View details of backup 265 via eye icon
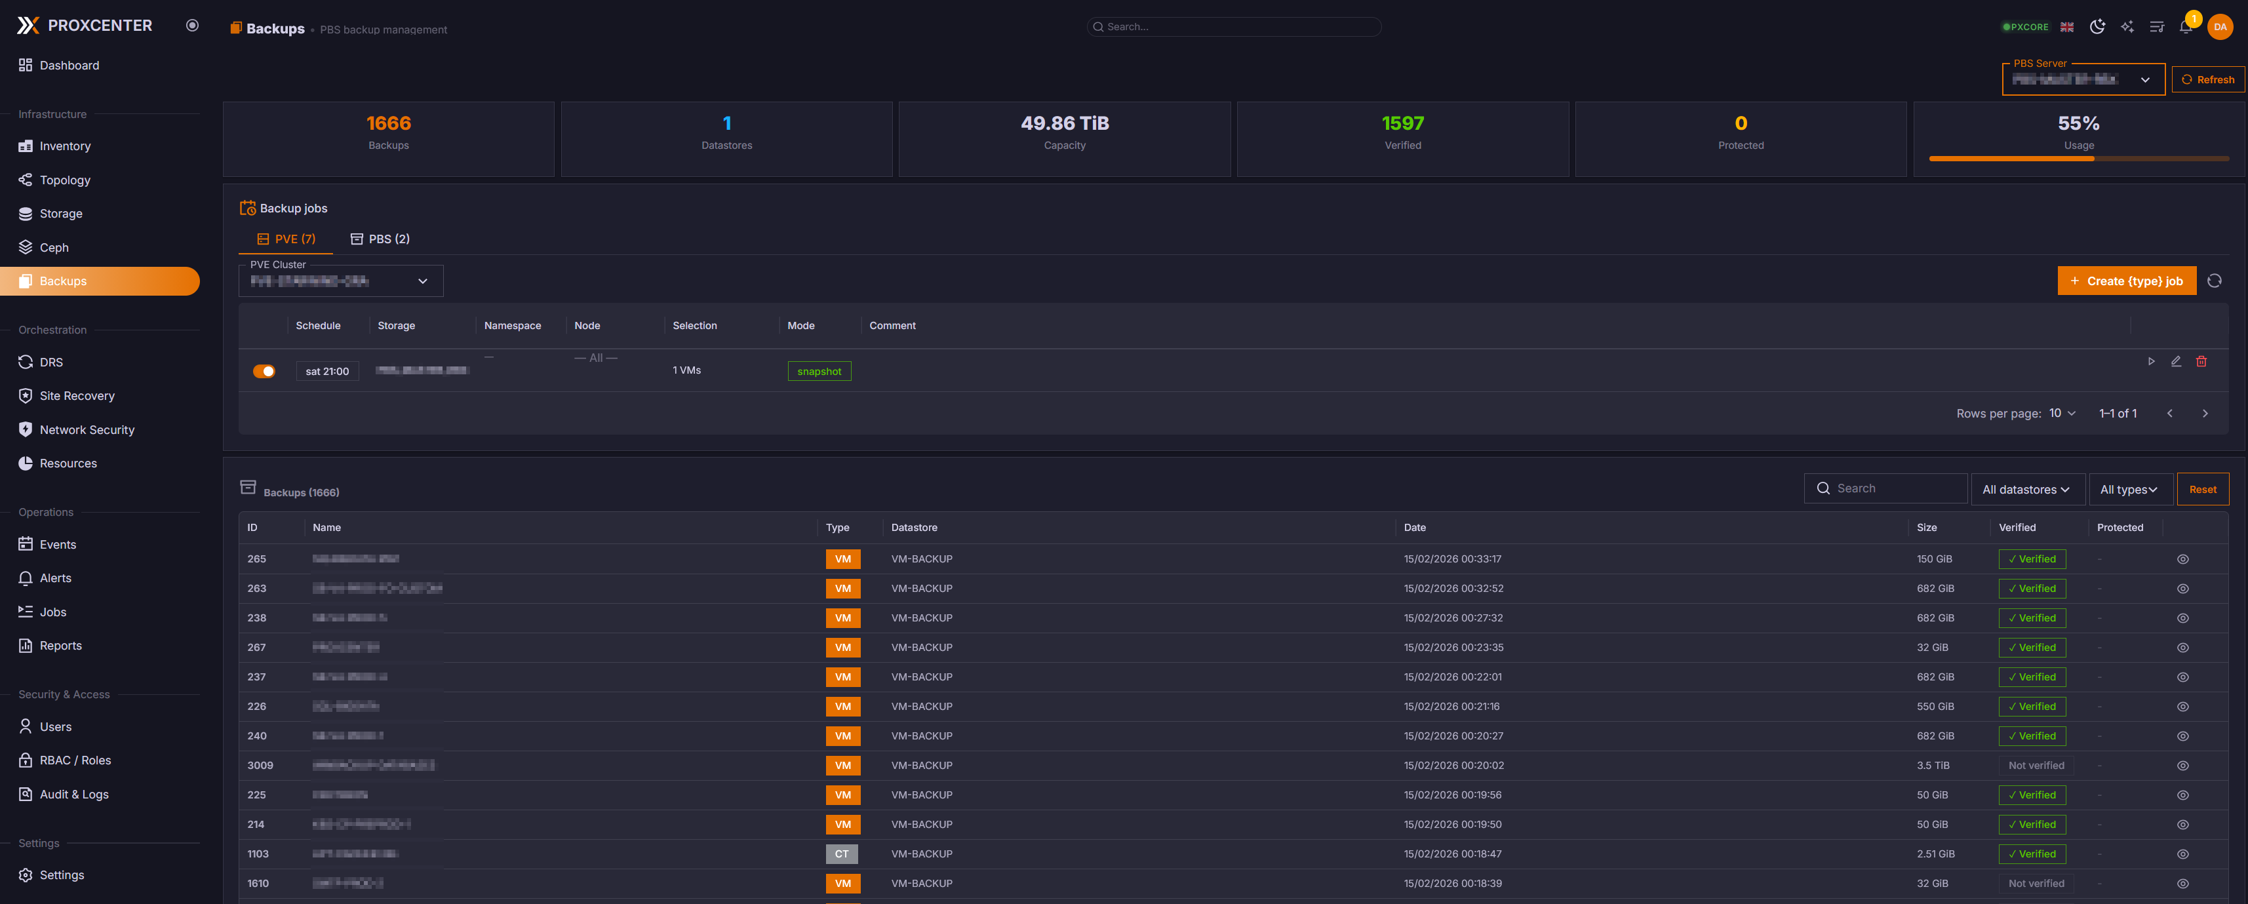 tap(2183, 559)
